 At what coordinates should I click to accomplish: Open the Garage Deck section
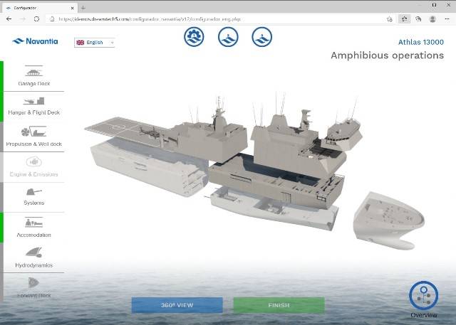pos(33,76)
